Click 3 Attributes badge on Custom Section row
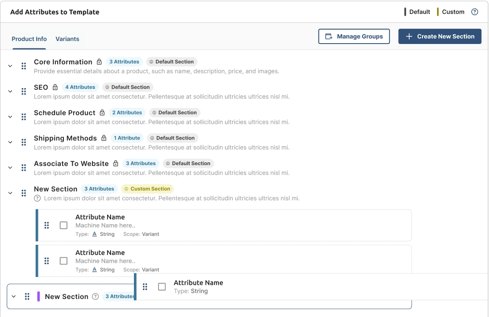This screenshot has height=317, width=489. (x=99, y=189)
